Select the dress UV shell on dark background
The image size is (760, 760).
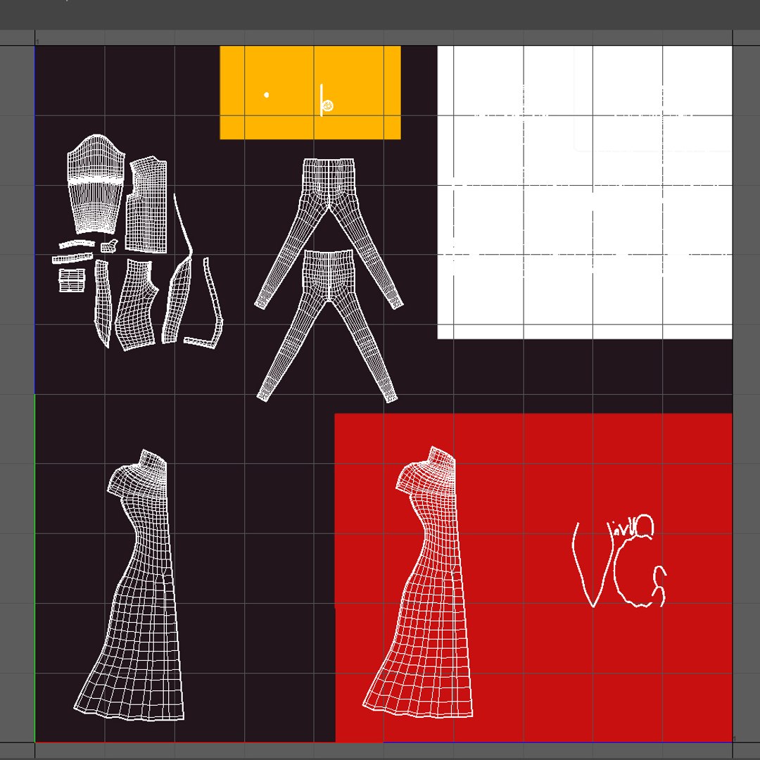[129, 585]
